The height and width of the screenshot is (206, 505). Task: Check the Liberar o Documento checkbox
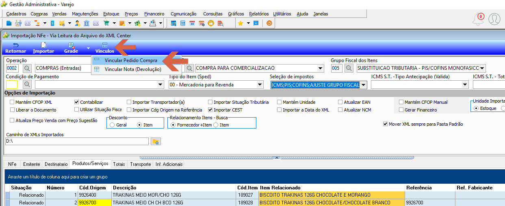point(12,110)
